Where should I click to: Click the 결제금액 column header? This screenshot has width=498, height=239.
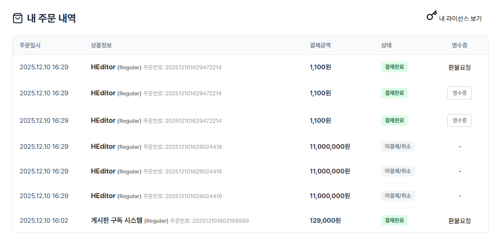[x=320, y=46]
